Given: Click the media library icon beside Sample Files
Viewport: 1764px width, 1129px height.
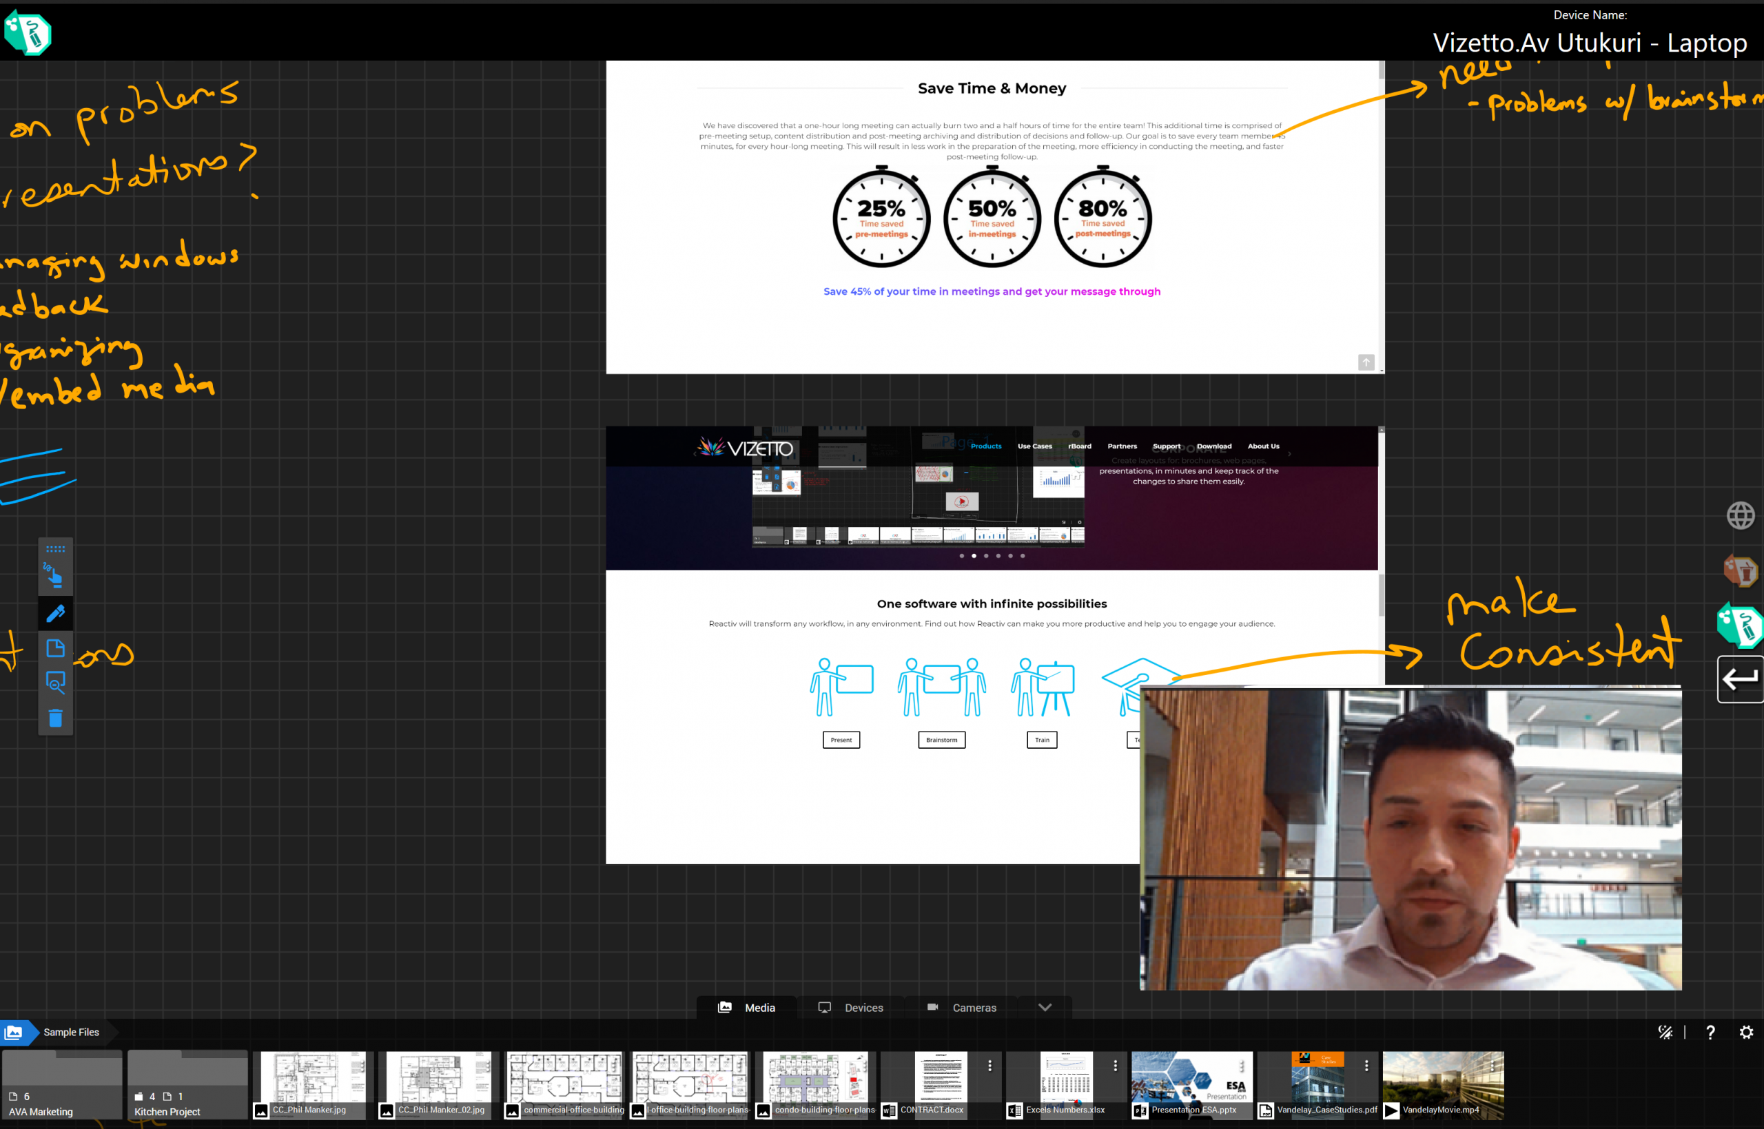Looking at the screenshot, I should tap(14, 1033).
